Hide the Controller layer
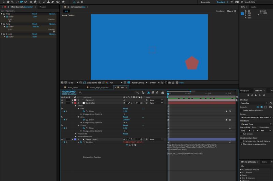The width and height of the screenshot is (273, 181). coord(62,103)
